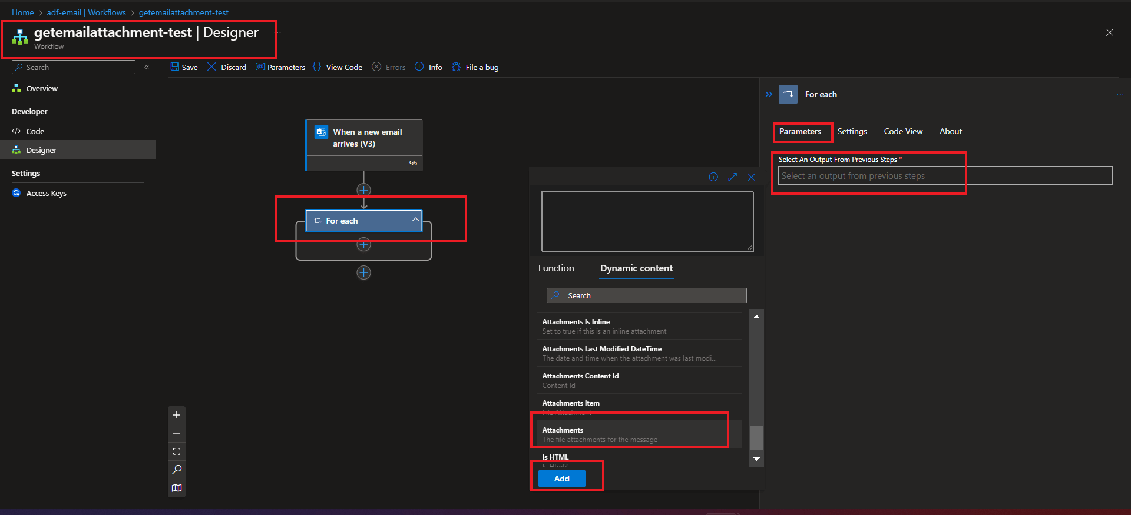Collapse the For each action chevron
The image size is (1131, 515).
(x=415, y=220)
